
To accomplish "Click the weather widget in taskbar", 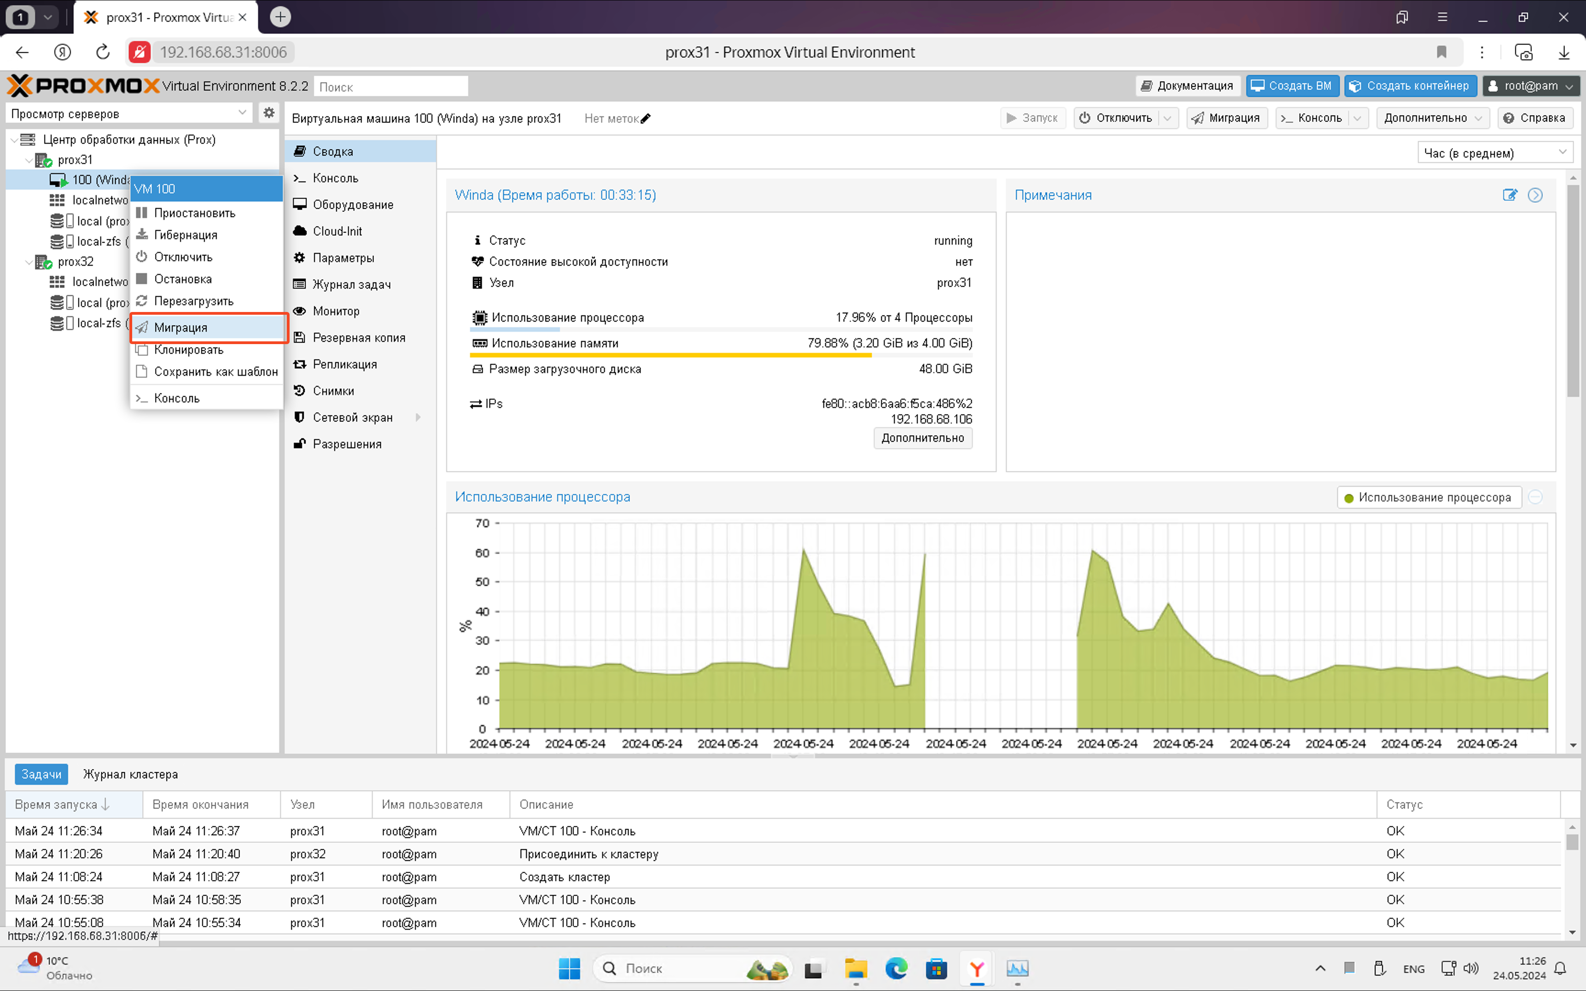I will coord(56,968).
